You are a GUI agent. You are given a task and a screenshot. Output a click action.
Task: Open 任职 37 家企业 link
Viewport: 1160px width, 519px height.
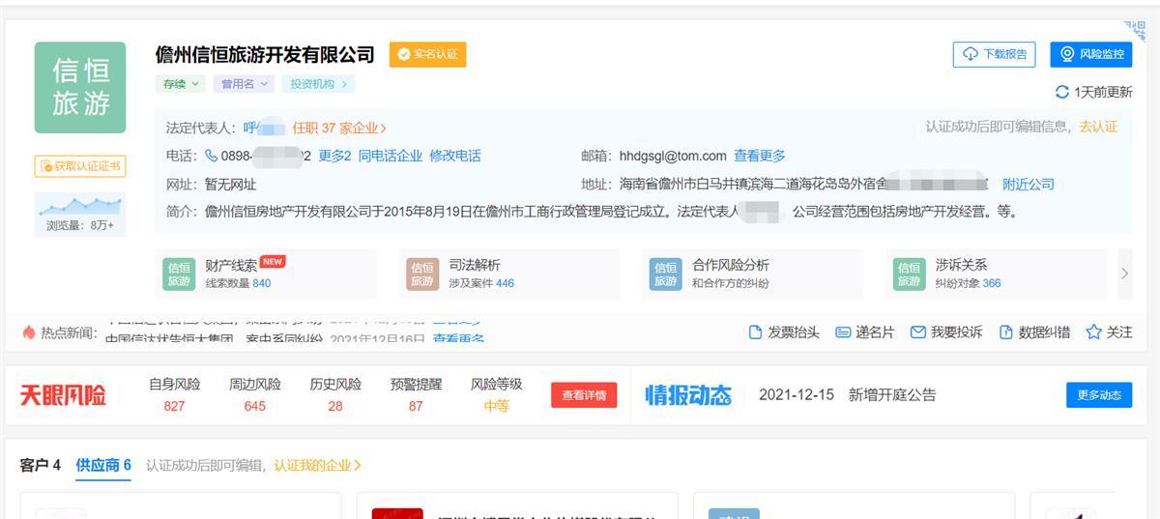coord(339,128)
